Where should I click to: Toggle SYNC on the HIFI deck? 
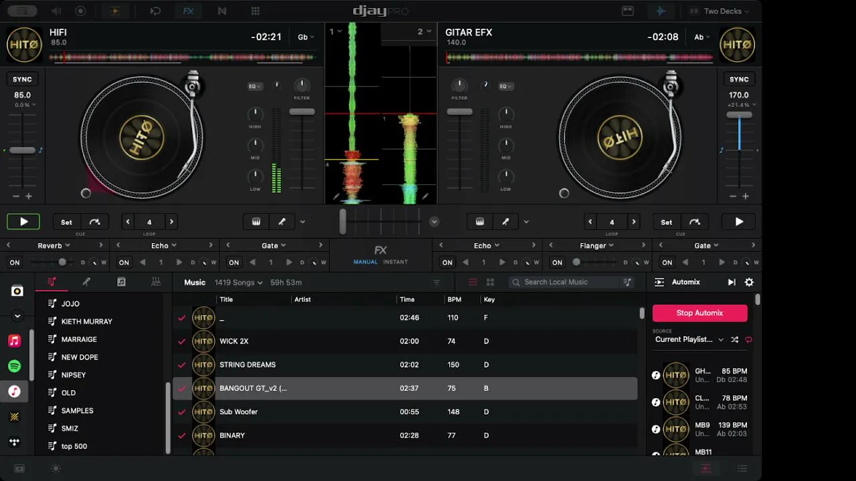click(x=22, y=79)
